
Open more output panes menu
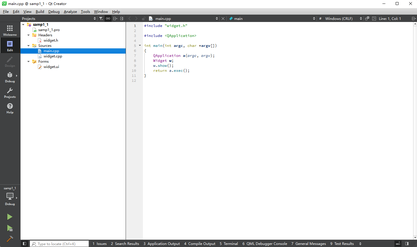click(360, 243)
